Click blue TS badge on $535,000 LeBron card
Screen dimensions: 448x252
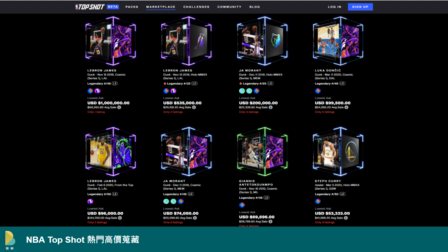coord(166,91)
